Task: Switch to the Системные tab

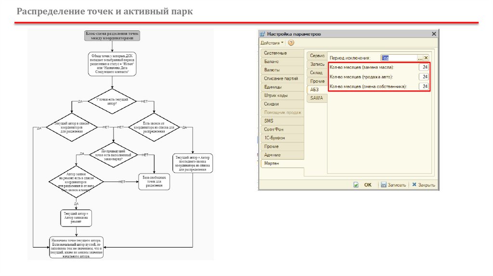Action: [x=282, y=53]
